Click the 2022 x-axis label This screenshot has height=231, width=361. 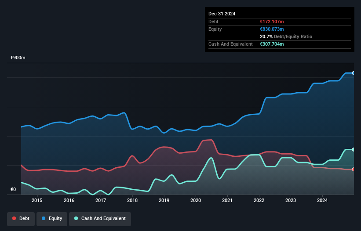(x=259, y=200)
